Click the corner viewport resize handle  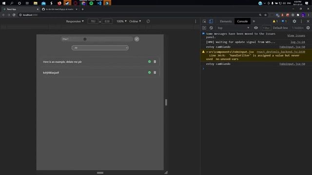166,173
